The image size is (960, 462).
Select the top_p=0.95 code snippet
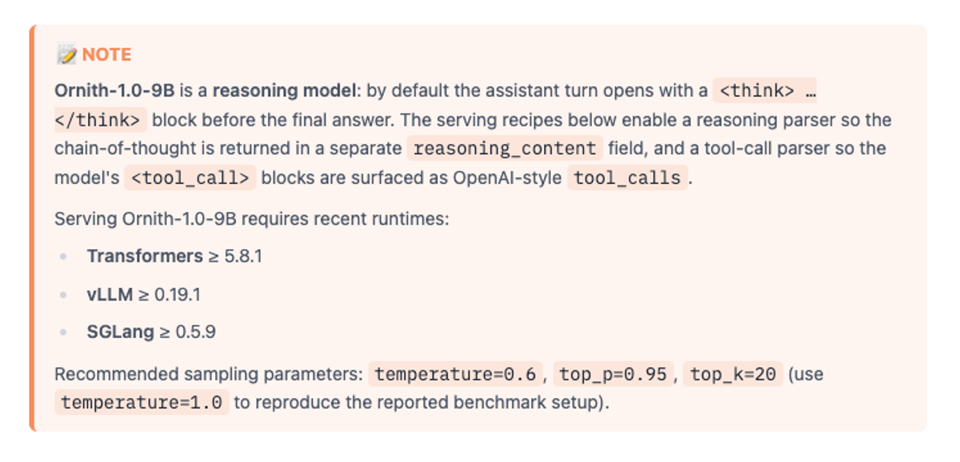point(613,373)
